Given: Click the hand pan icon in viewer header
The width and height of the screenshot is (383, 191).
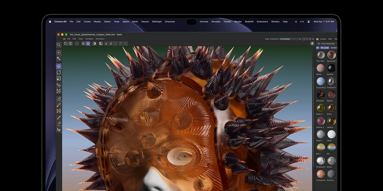Looking at the screenshot, I should tap(310, 39).
